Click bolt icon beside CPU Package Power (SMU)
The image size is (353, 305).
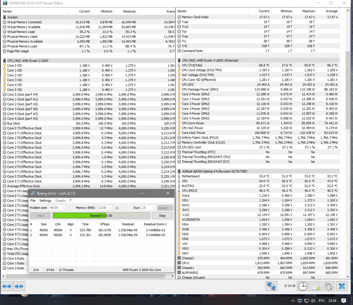(x=179, y=89)
